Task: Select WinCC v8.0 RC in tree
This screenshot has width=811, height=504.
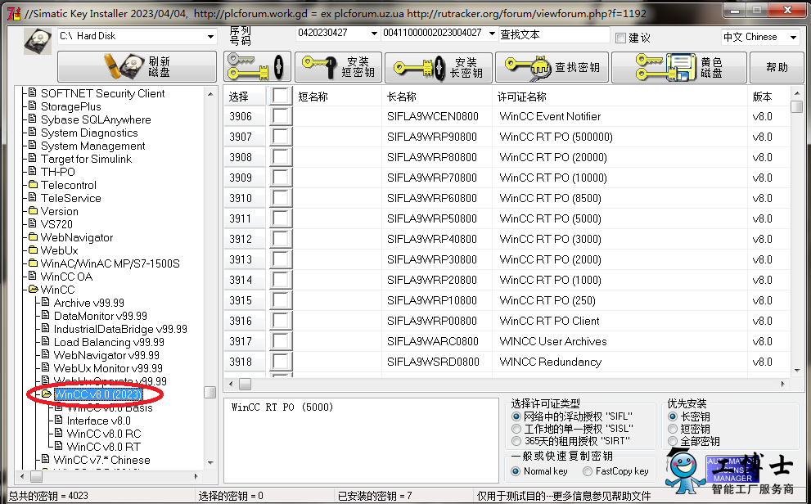Action: point(104,434)
